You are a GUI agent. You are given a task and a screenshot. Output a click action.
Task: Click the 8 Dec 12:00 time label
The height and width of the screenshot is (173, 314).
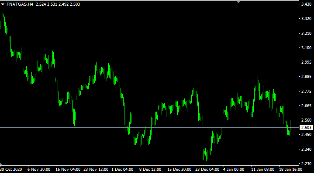pyautogui.click(x=150, y=170)
